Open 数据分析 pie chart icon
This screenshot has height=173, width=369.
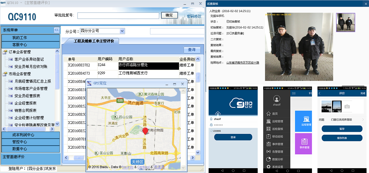click(268, 159)
